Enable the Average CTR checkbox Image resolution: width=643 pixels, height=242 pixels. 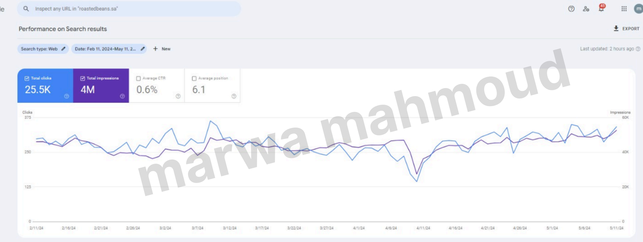coord(139,78)
